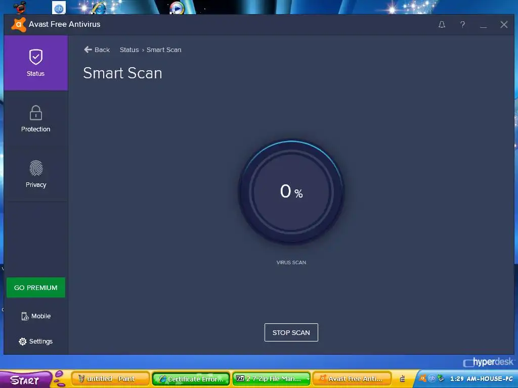Select Avast Free Antivirus taskbar button

point(352,379)
